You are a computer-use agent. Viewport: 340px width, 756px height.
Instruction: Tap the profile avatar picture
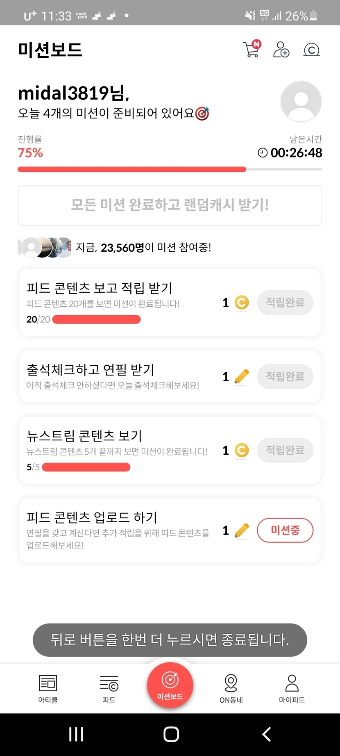pos(301,101)
